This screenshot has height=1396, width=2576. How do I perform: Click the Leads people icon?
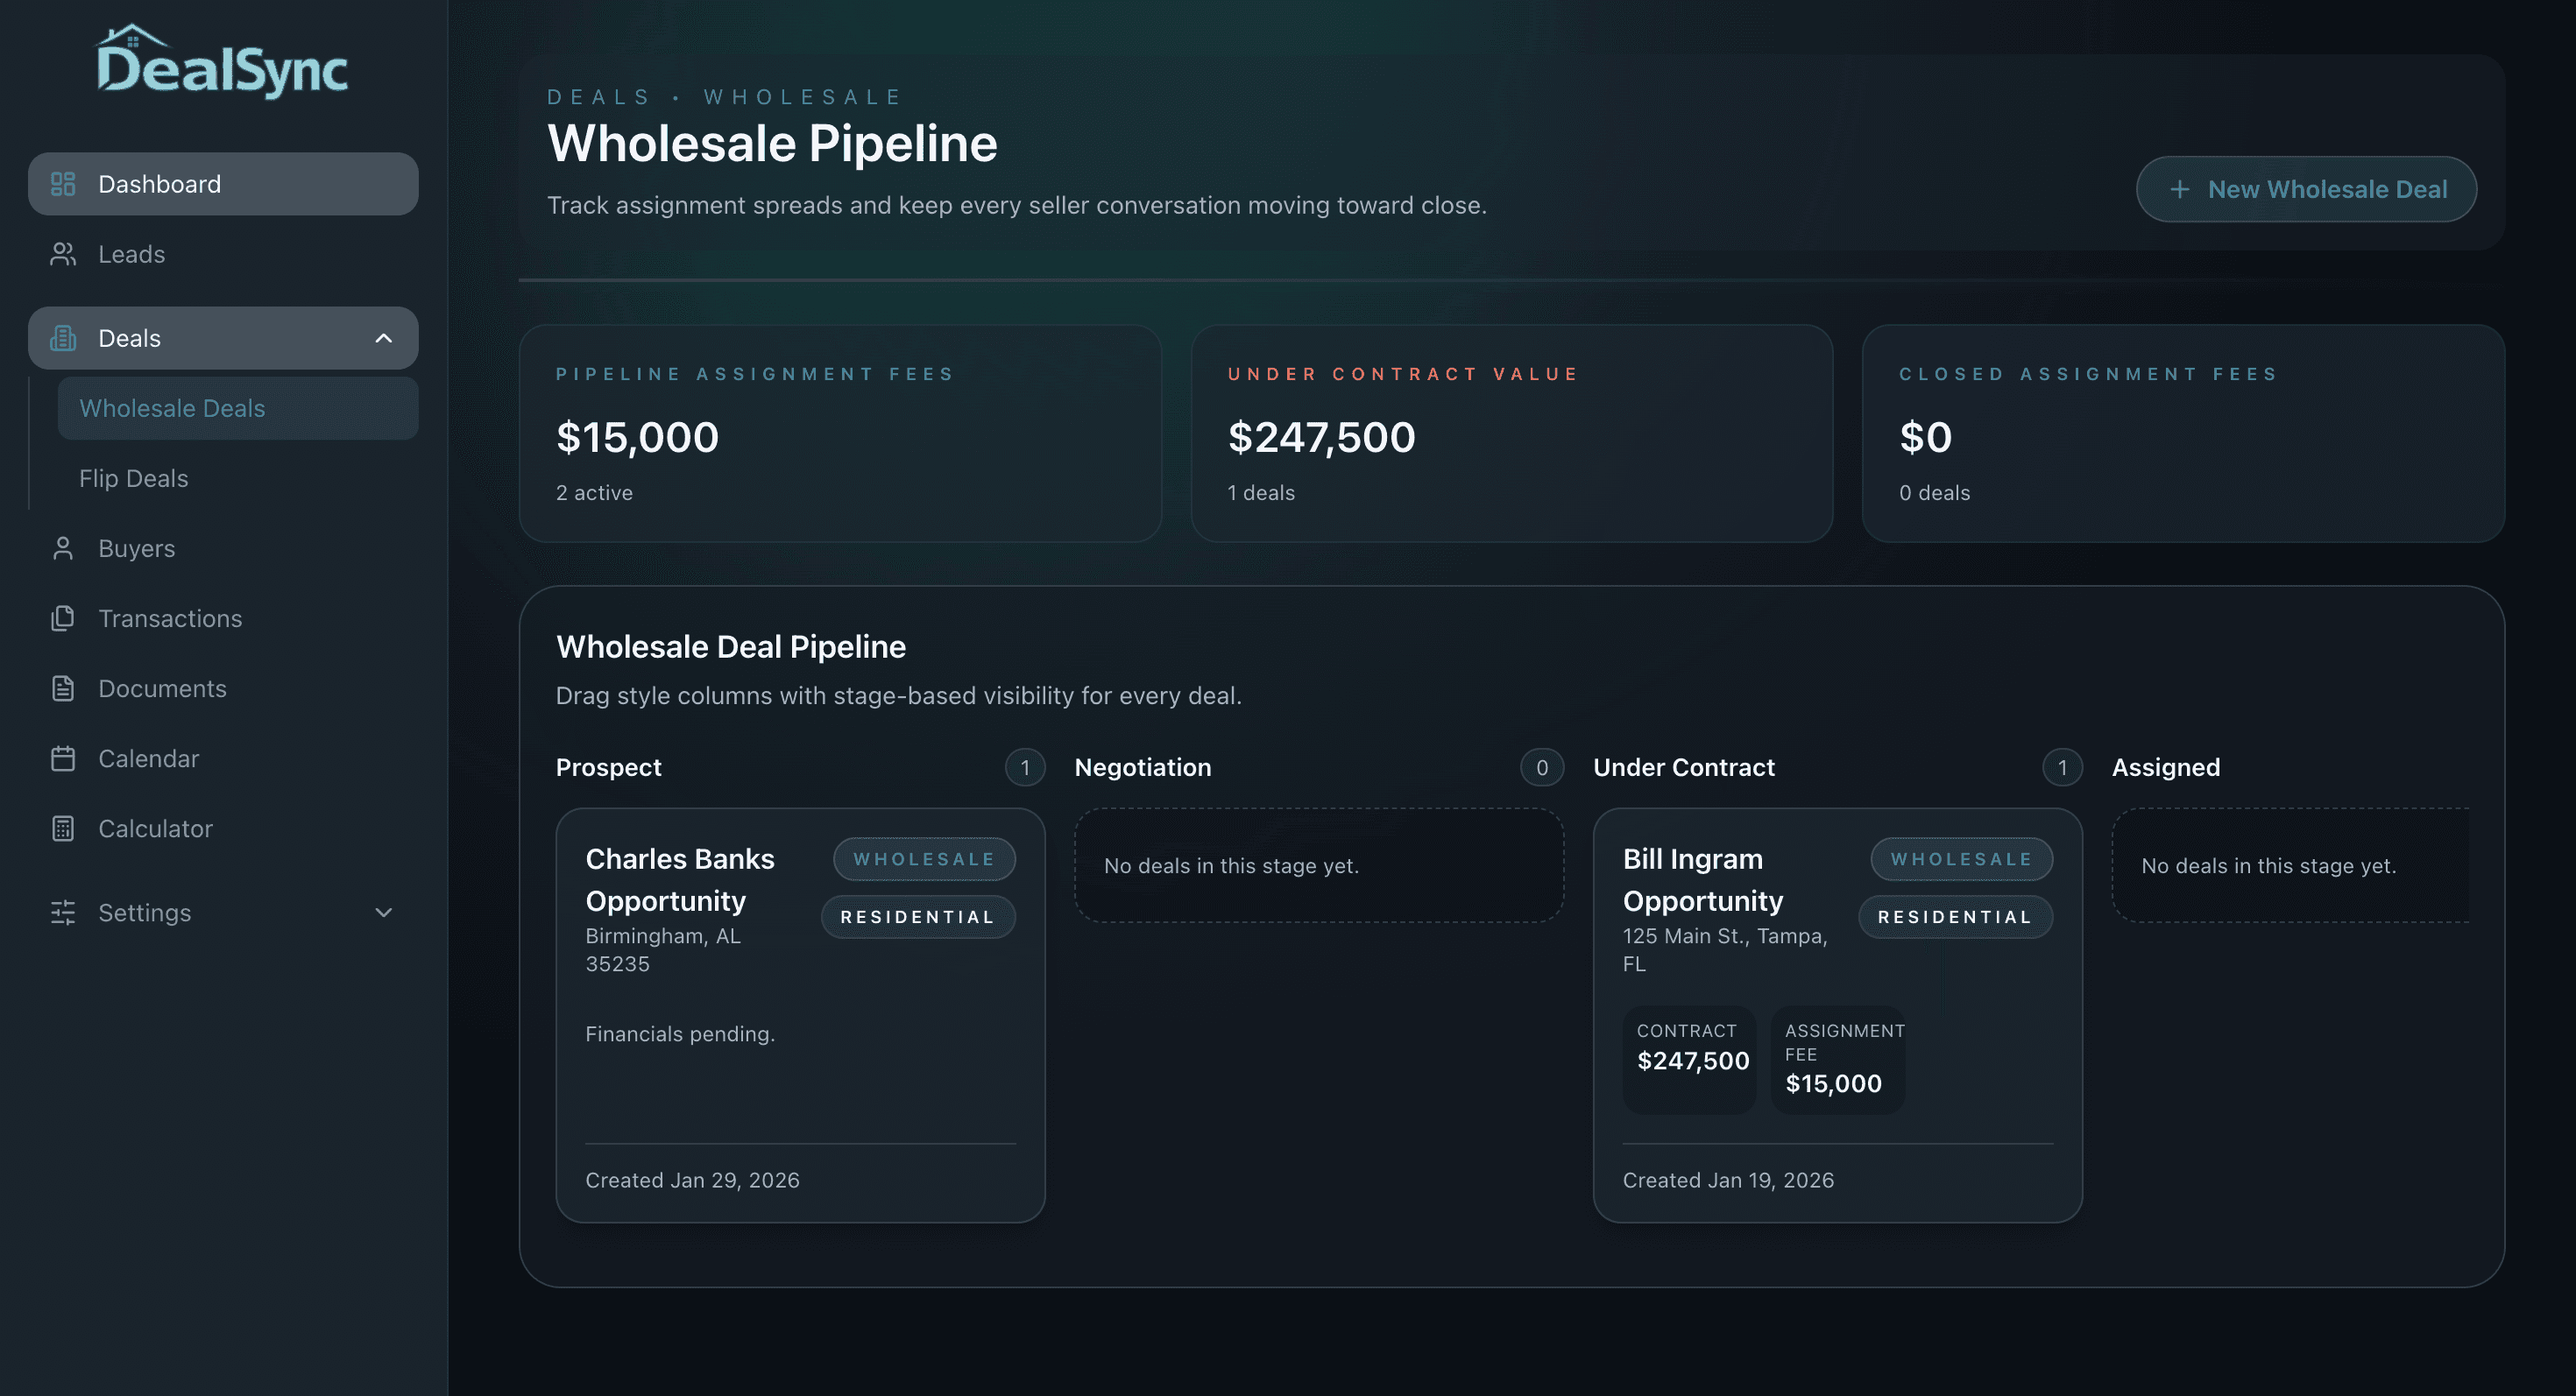(x=63, y=254)
